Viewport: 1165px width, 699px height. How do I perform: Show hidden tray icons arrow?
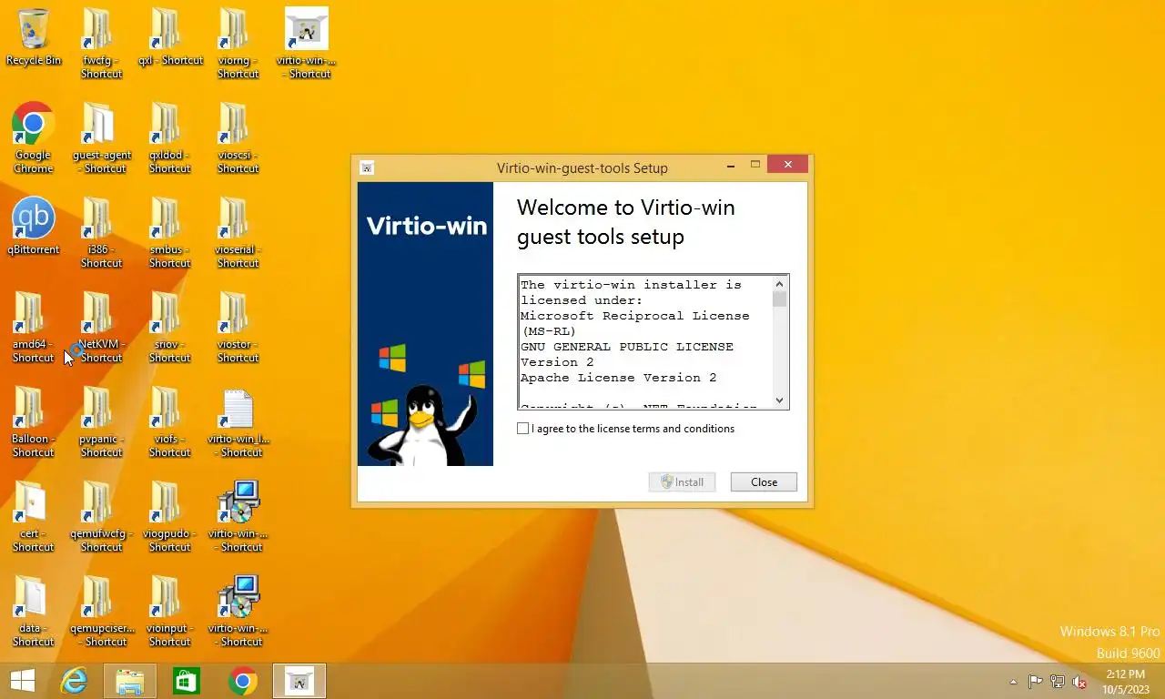(x=1013, y=682)
